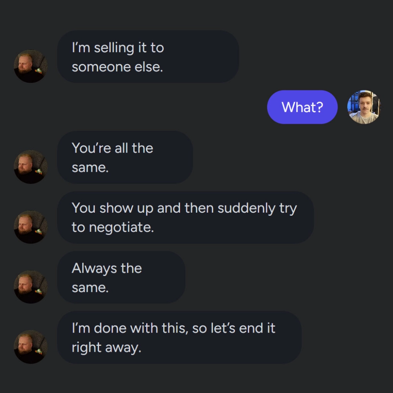Click the blue "What?" message bubble
Image resolution: width=393 pixels, height=393 pixels.
(302, 107)
